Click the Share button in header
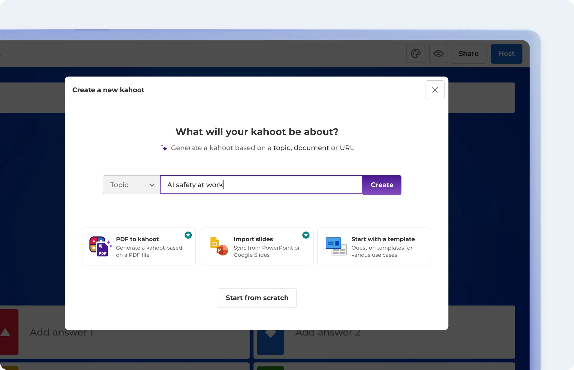Viewport: 574px width, 370px height. point(469,53)
